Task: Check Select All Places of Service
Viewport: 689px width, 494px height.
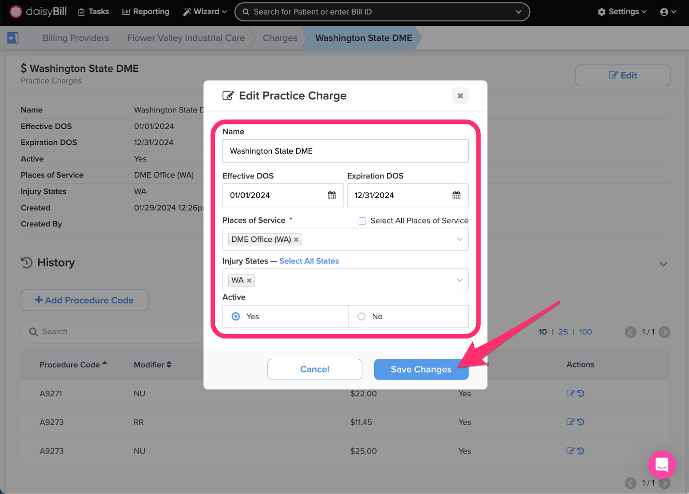Action: (362, 221)
